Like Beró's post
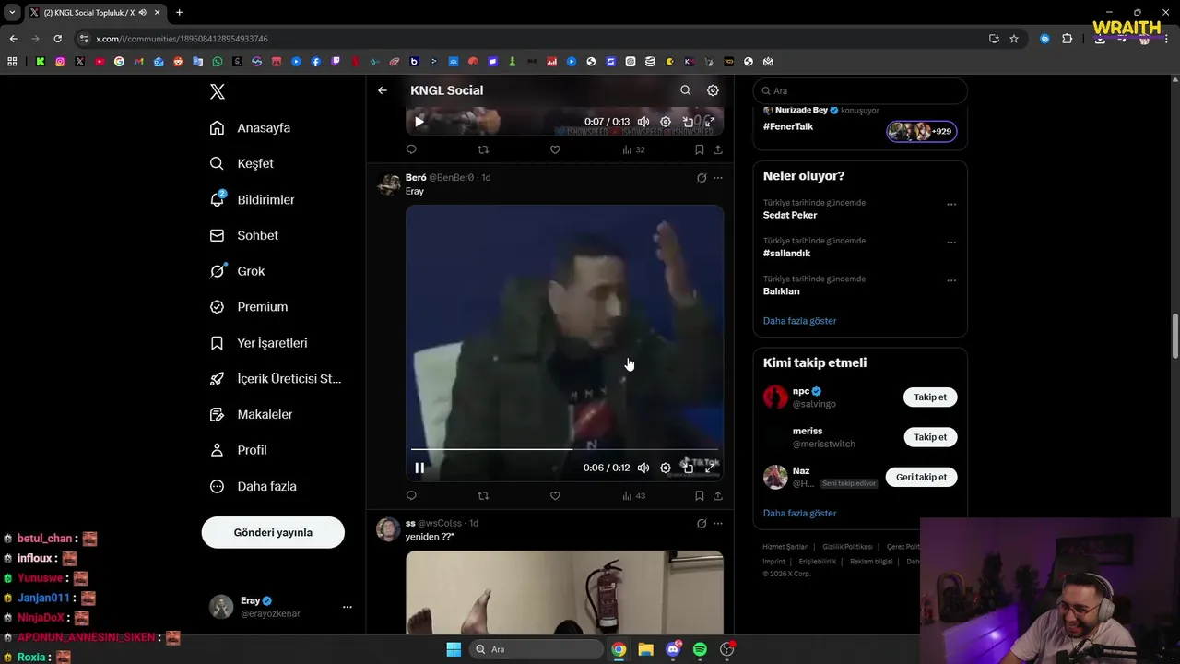Viewport: 1180px width, 664px height. coord(555,496)
